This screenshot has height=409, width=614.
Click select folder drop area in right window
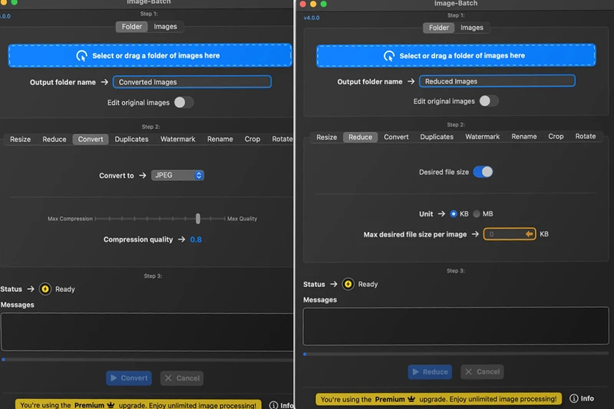coord(456,55)
